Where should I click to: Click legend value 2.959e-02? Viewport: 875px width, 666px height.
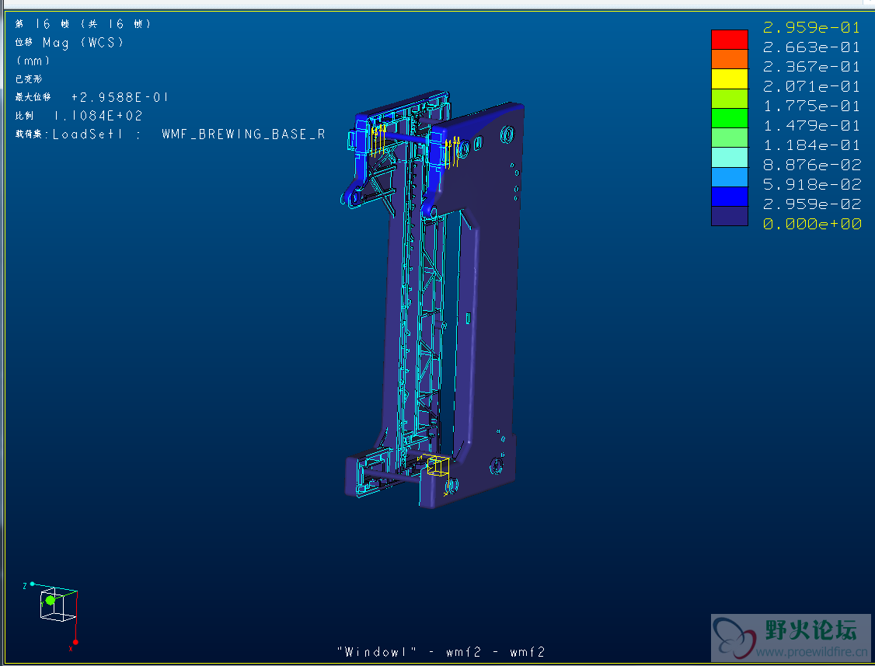click(812, 204)
